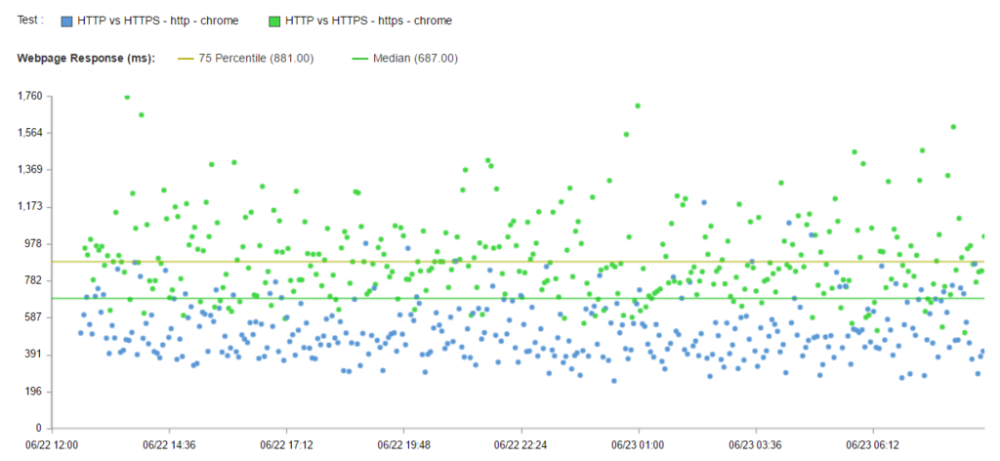Image resolution: width=1000 pixels, height=461 pixels.
Task: Click the 1,760 y-axis value
Action: click(x=30, y=97)
